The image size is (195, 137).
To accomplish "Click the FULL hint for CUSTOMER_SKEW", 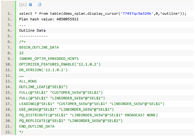I will click(x=61, y=92).
